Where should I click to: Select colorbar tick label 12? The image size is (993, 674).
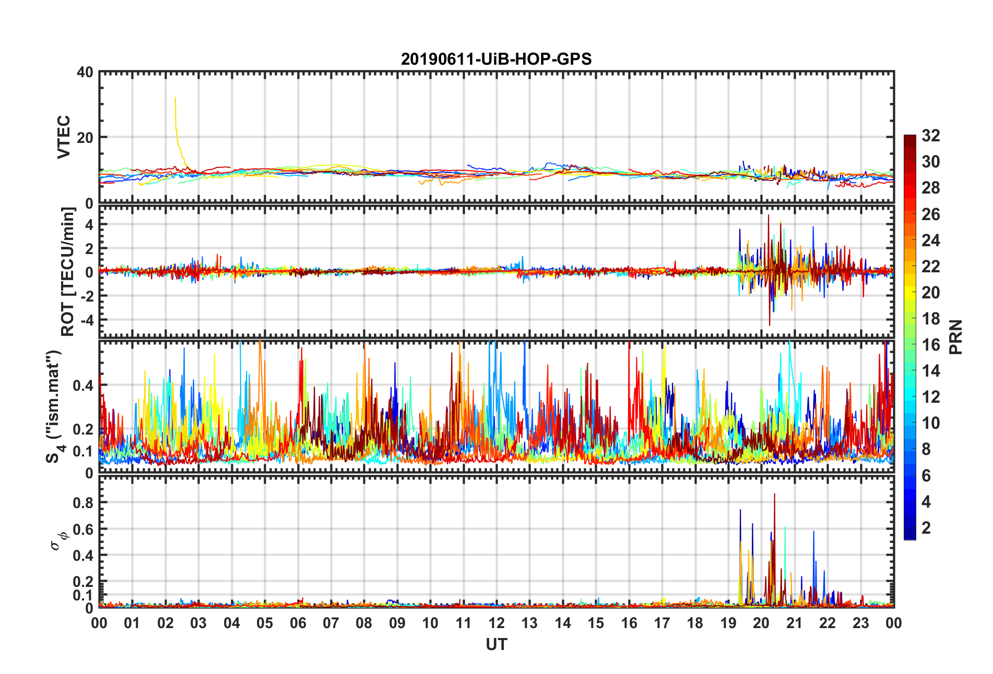coord(931,397)
